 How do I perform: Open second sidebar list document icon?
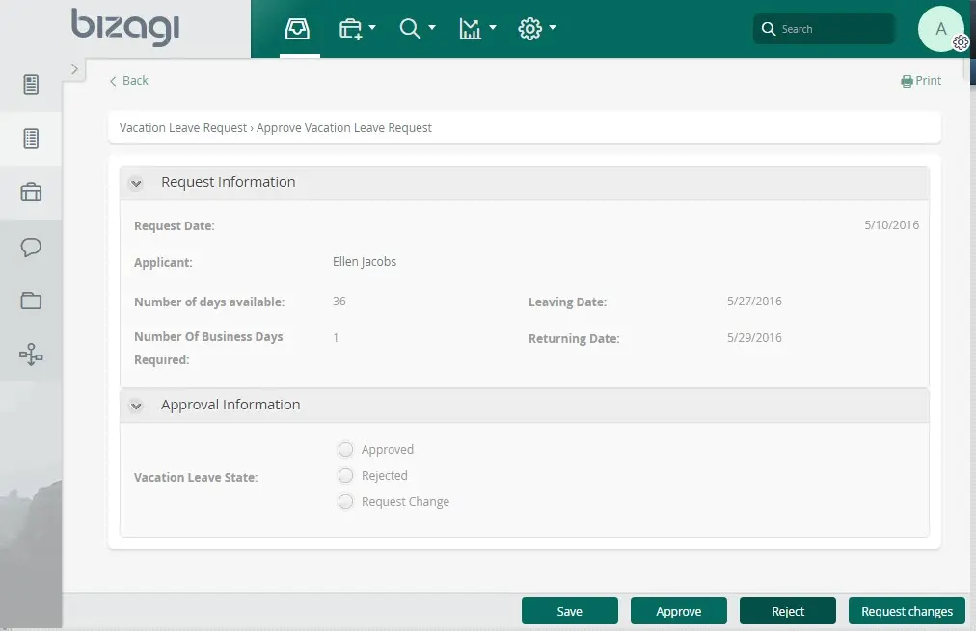[x=31, y=139]
